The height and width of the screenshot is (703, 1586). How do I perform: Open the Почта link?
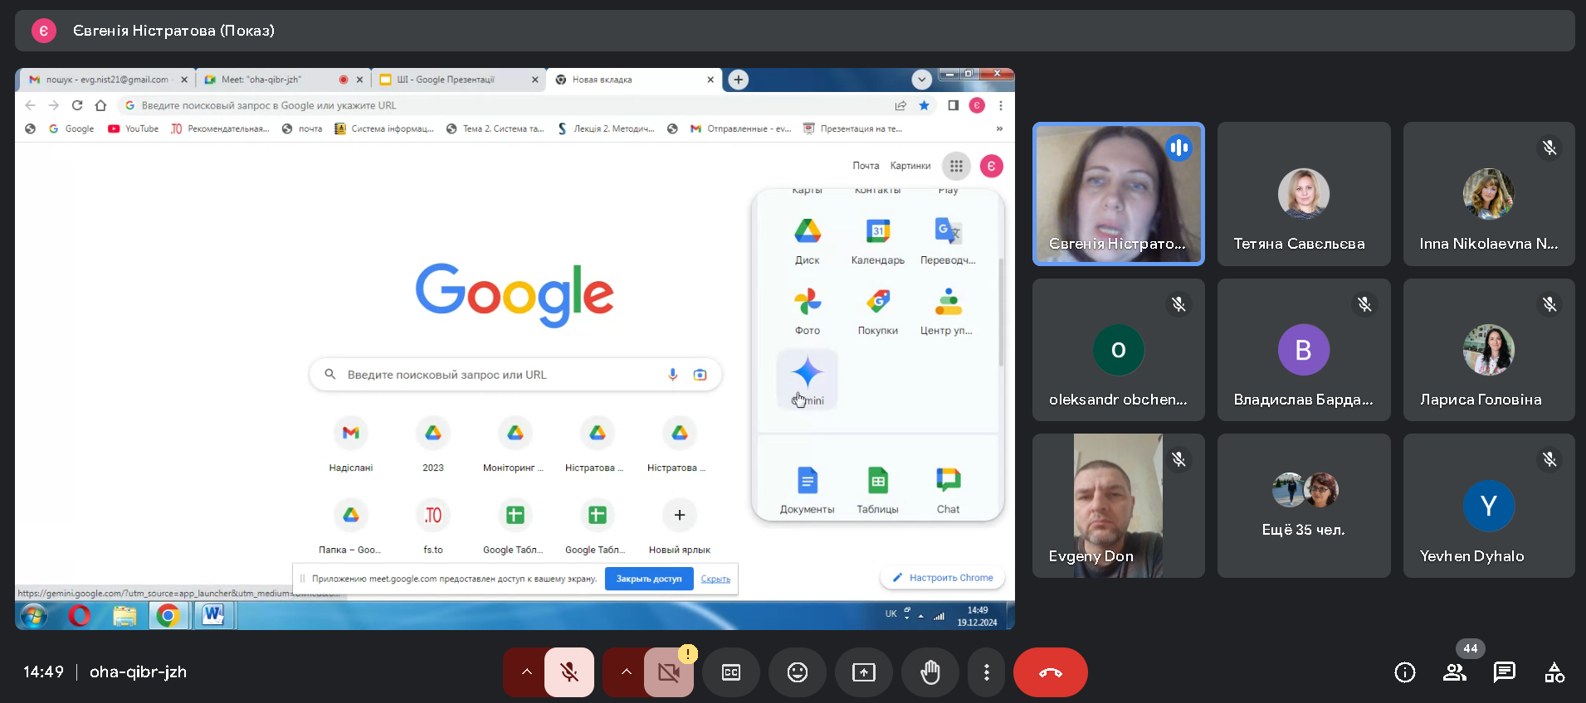[x=866, y=166]
